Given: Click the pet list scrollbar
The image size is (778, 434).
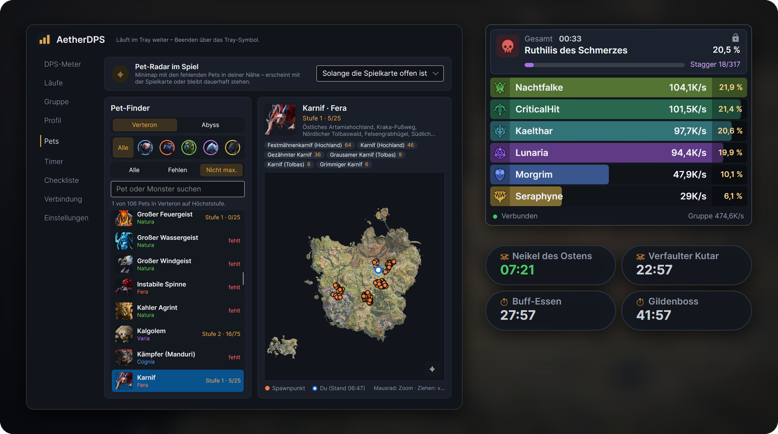Looking at the screenshot, I should pos(243,278).
